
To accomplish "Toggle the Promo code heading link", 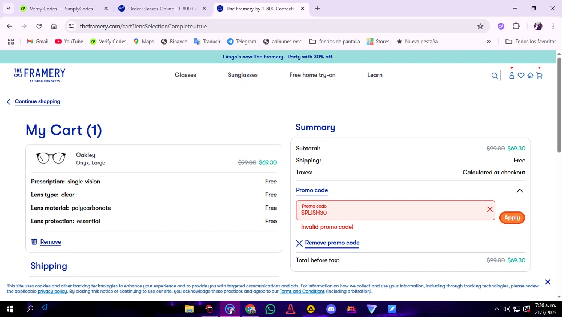I will click(312, 190).
